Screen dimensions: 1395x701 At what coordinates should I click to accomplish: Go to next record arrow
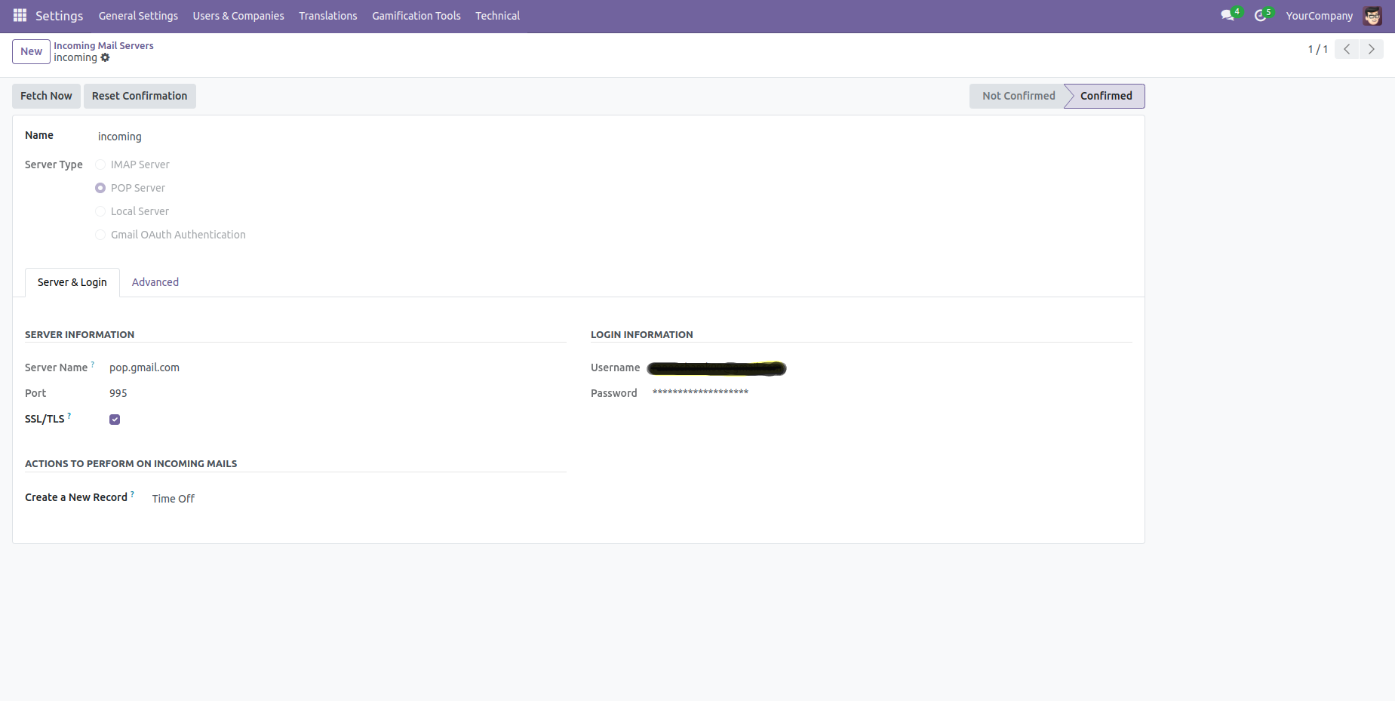[1371, 49]
